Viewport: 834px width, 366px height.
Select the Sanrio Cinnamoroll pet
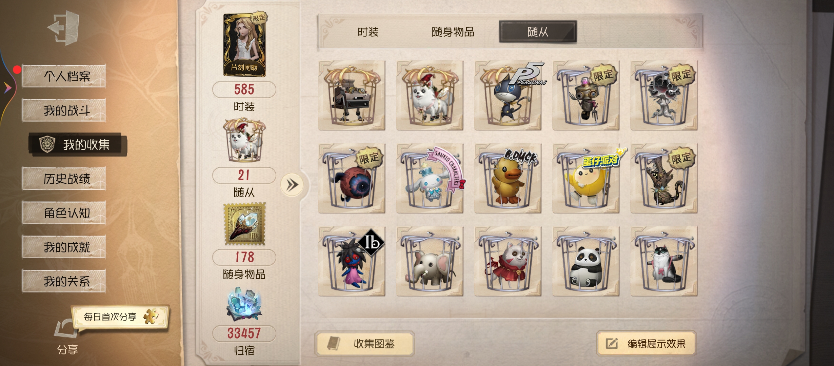(x=430, y=178)
